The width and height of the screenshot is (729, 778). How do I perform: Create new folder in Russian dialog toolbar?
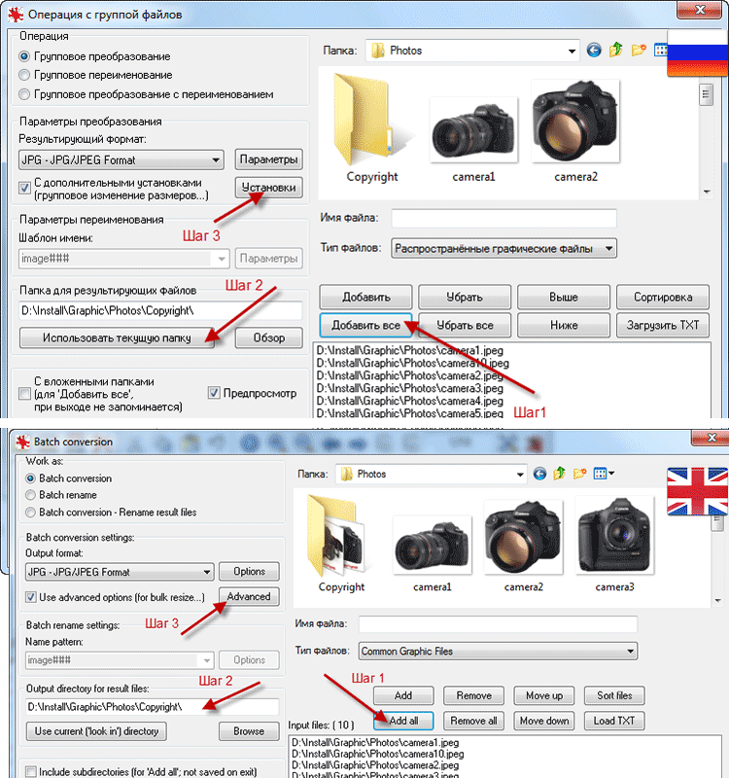[x=639, y=51]
